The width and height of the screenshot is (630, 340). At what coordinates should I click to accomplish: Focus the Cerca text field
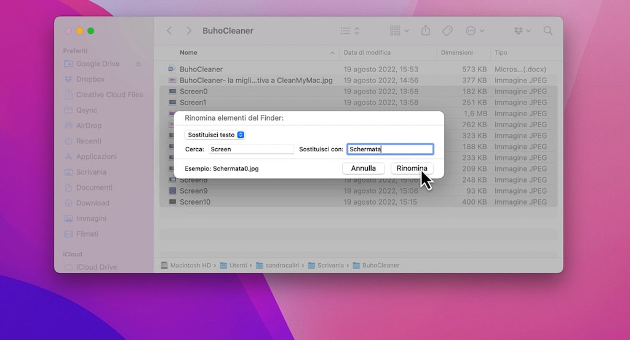[x=251, y=149]
